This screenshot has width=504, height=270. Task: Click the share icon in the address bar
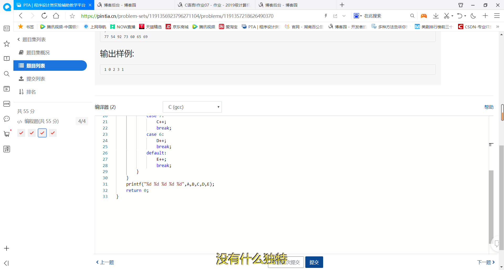(335, 16)
